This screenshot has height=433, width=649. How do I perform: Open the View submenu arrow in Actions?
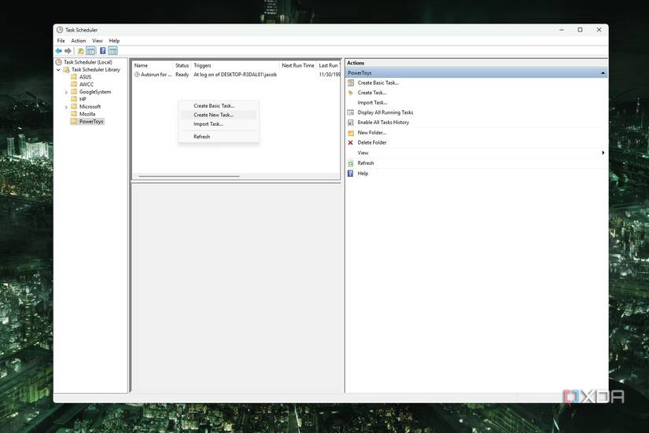point(603,153)
